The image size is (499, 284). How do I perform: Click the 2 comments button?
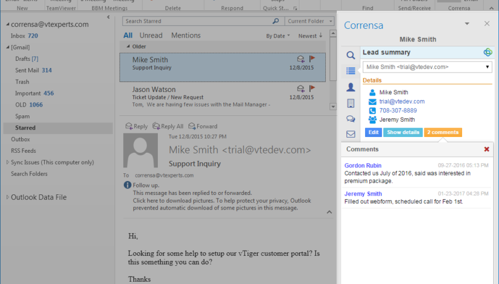click(x=443, y=132)
